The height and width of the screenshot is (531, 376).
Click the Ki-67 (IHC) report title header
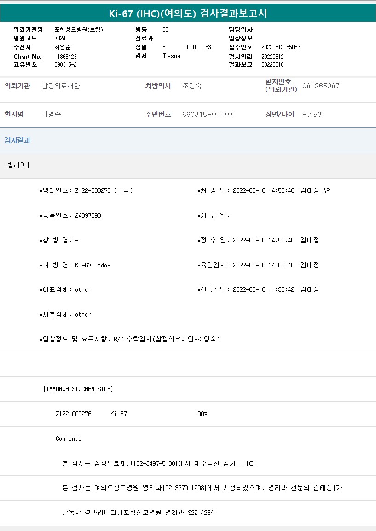(x=188, y=13)
